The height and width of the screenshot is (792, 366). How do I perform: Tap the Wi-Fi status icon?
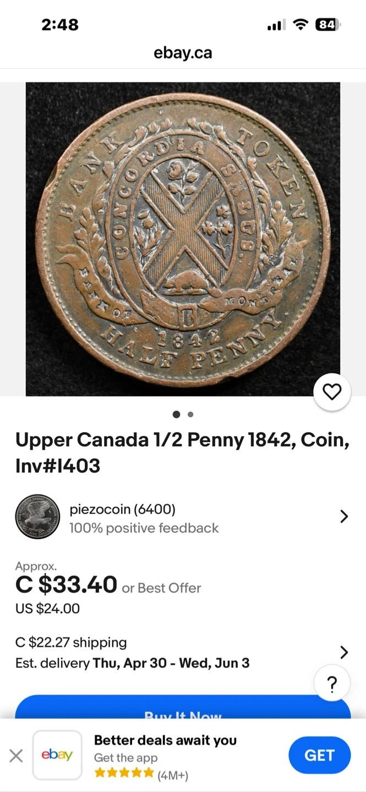(301, 25)
